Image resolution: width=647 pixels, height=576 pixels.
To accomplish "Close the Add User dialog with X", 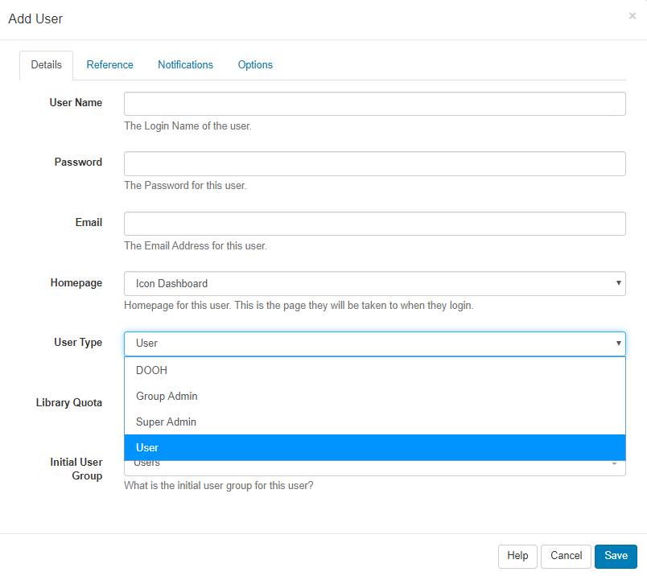I will click(632, 16).
